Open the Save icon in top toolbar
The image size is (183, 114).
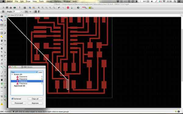[x=7, y=8]
